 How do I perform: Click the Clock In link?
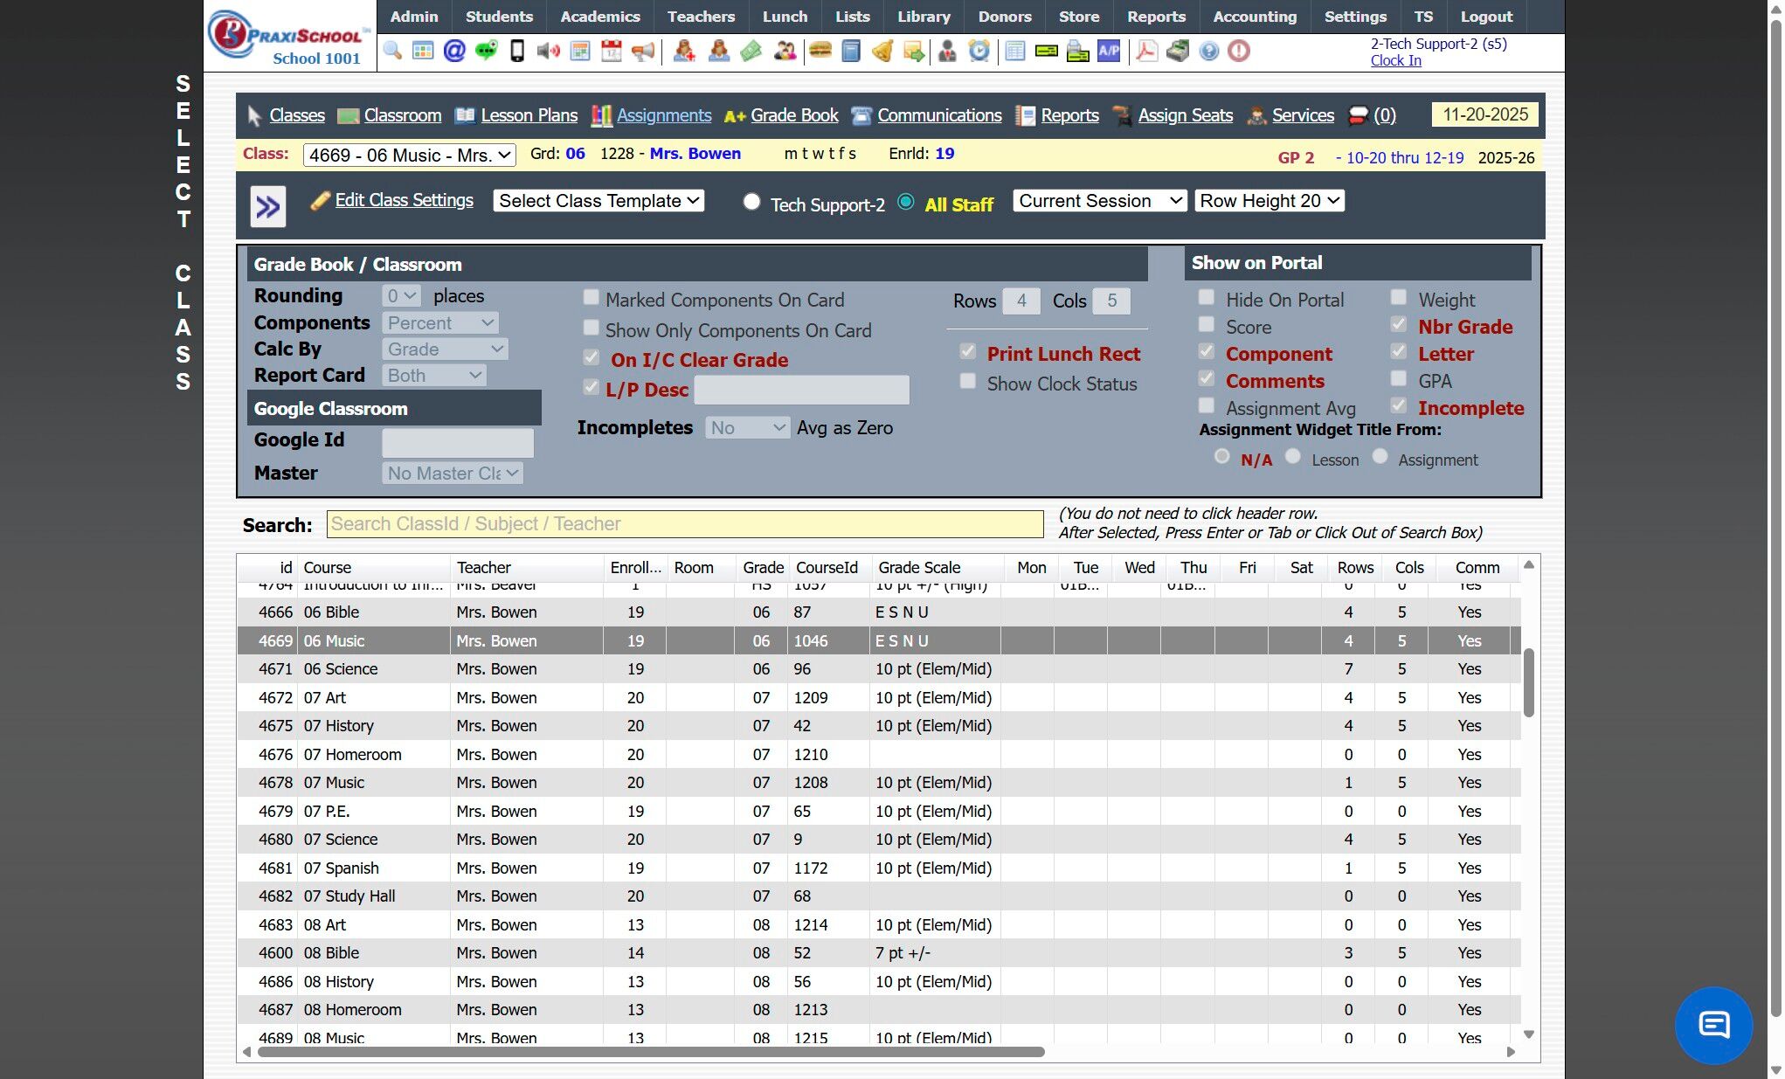click(1395, 60)
